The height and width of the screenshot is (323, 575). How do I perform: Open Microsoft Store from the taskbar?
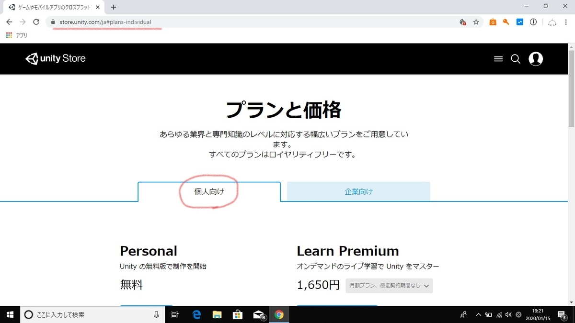238,314
